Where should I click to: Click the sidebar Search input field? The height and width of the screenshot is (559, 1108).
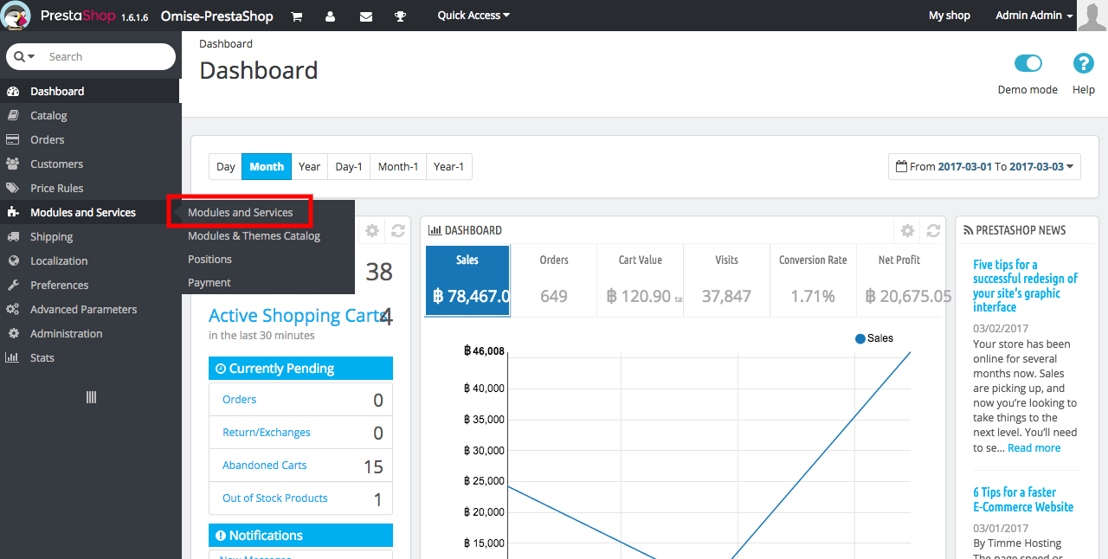[104, 57]
